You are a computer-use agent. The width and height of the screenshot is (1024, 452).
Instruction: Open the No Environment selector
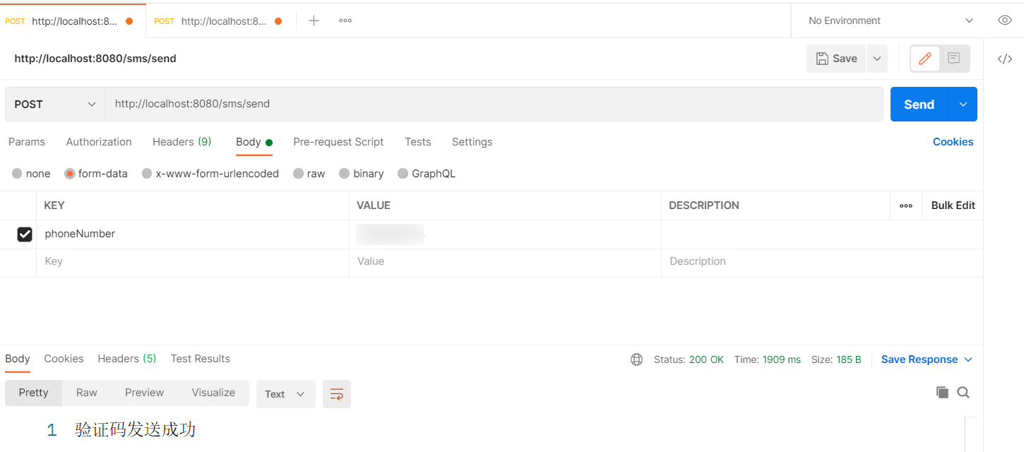(x=886, y=20)
